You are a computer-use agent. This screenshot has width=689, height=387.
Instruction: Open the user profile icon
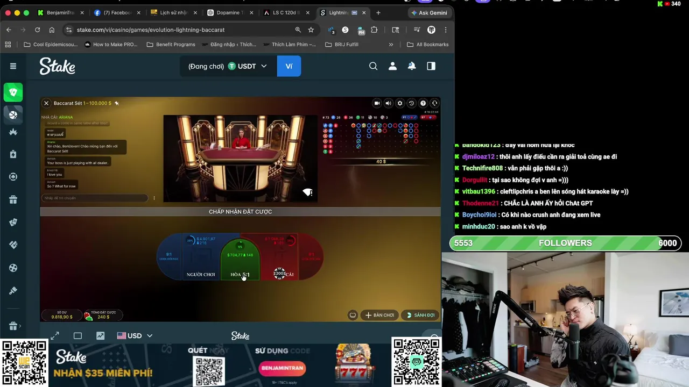coord(392,66)
